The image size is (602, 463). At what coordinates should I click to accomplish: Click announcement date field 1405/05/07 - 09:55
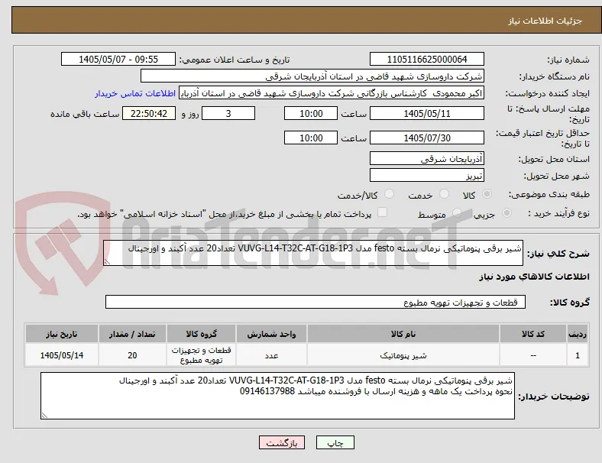coord(118,59)
